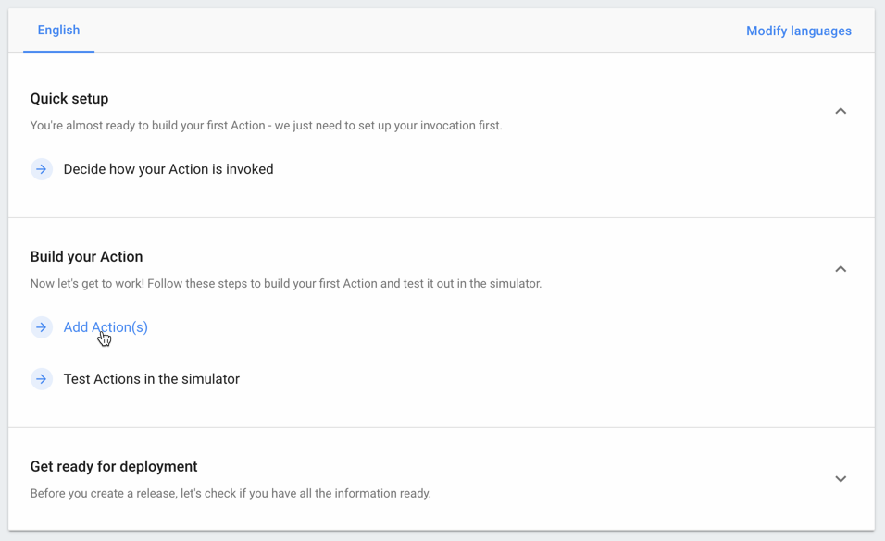Click the Quick setup heading

(x=69, y=99)
